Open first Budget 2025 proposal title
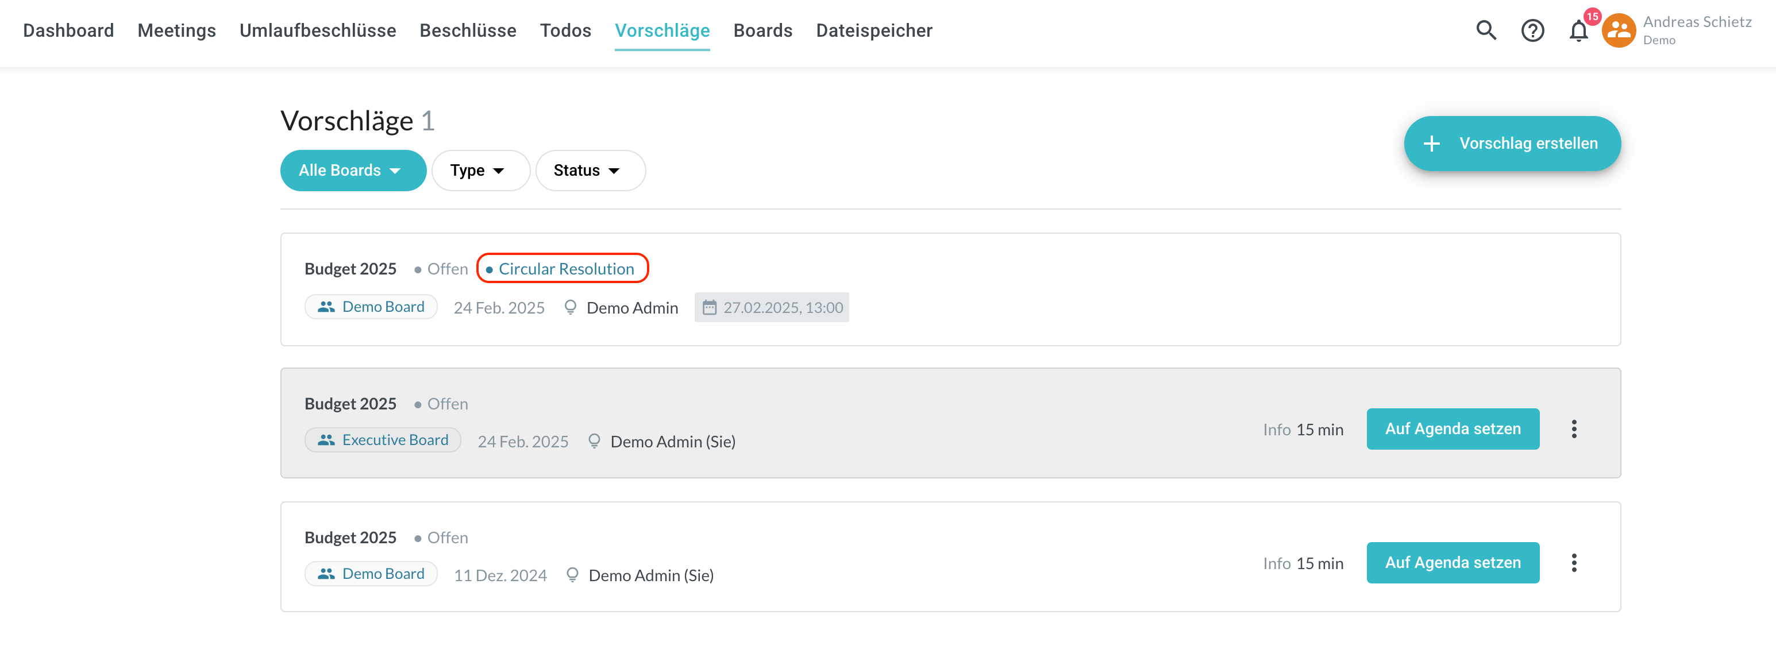The width and height of the screenshot is (1776, 665). 350,269
